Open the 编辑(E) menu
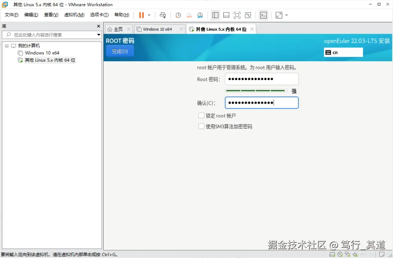 (x=31, y=15)
